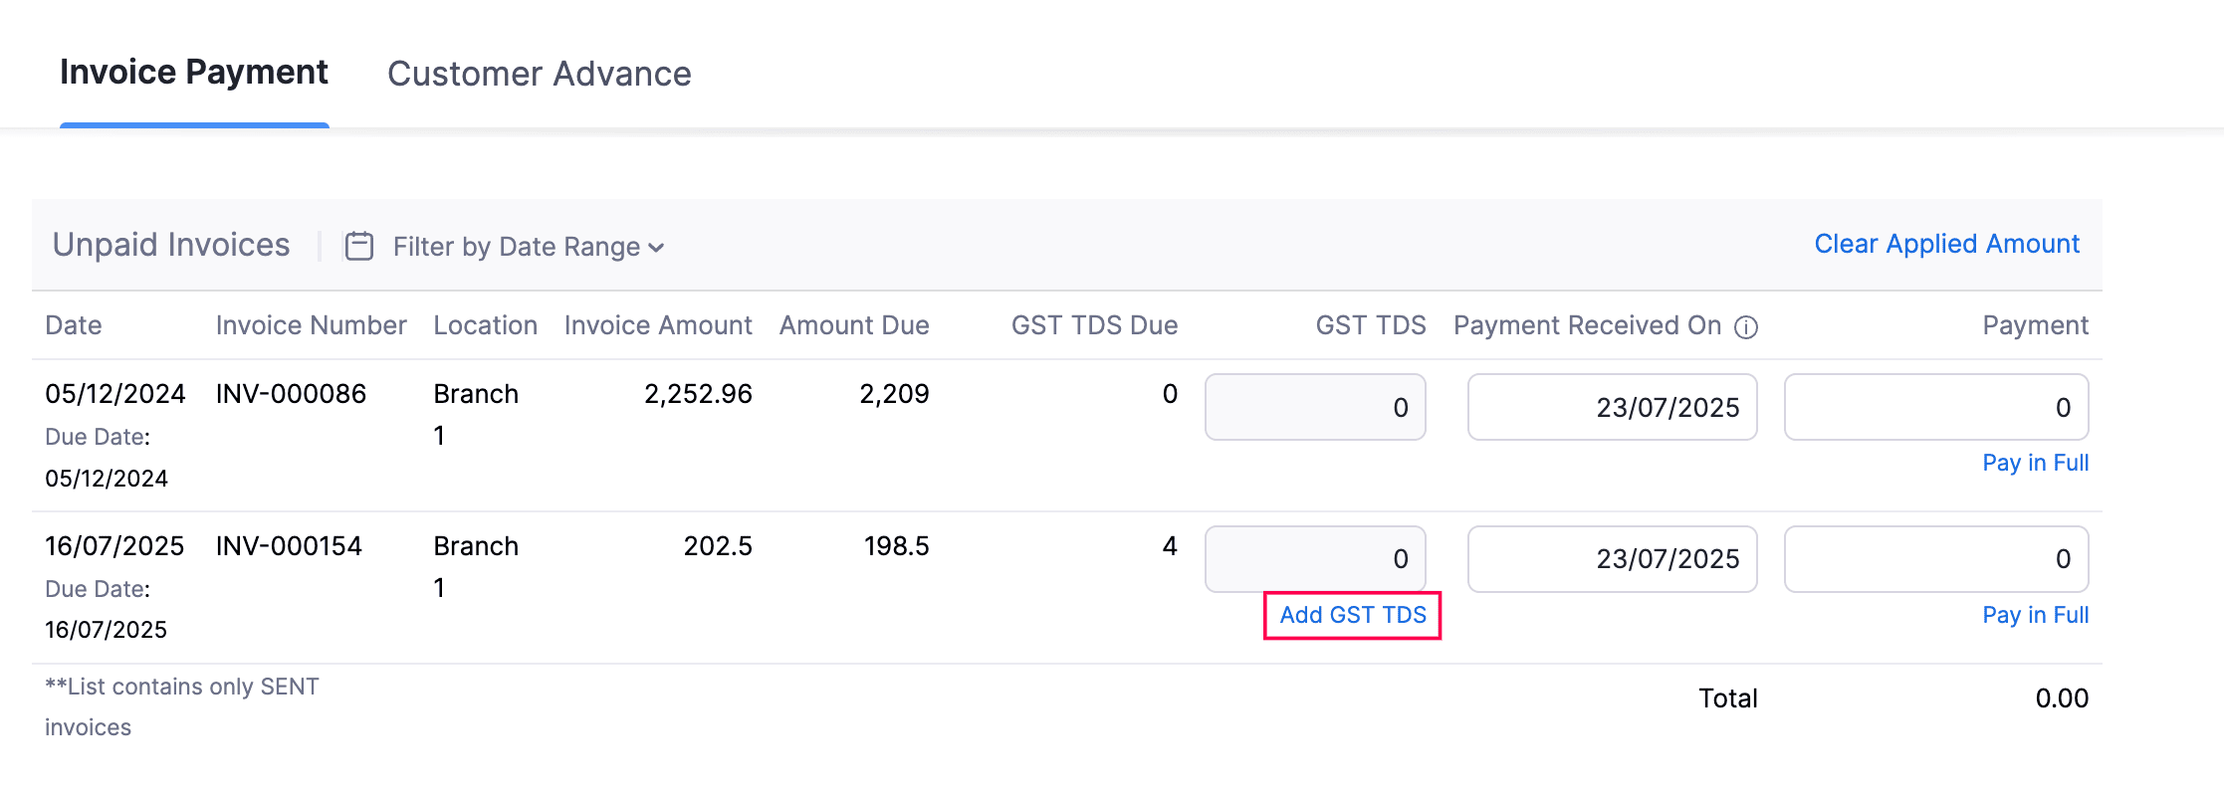Click Pay in Full for invoice INV-000086
2224x792 pixels.
click(2035, 462)
